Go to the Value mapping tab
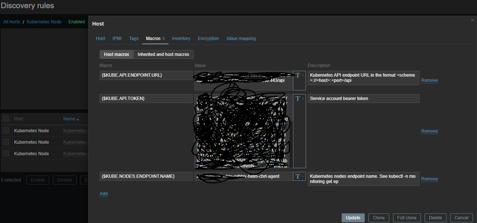Viewport: 477px width, 223px height. [x=241, y=39]
